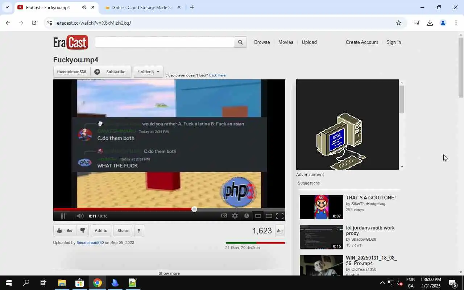Open video player settings gear
This screenshot has height=290, width=464.
235,216
